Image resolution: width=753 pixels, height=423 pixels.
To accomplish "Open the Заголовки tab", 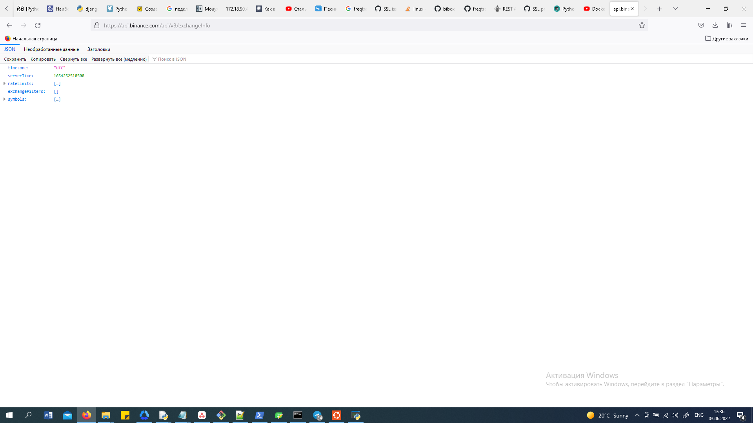I will click(x=98, y=49).
